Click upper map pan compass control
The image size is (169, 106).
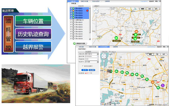(96, 11)
